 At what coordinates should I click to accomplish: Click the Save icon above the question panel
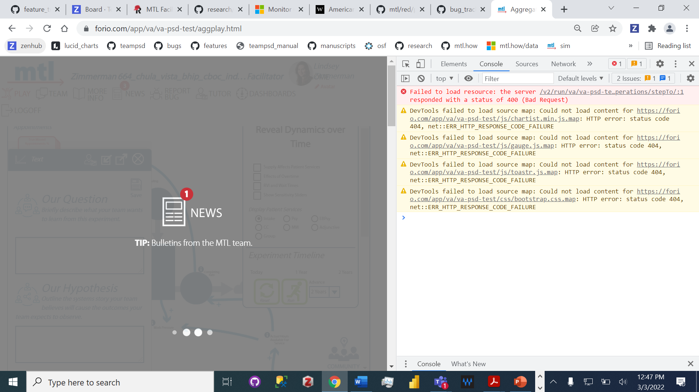(x=136, y=185)
